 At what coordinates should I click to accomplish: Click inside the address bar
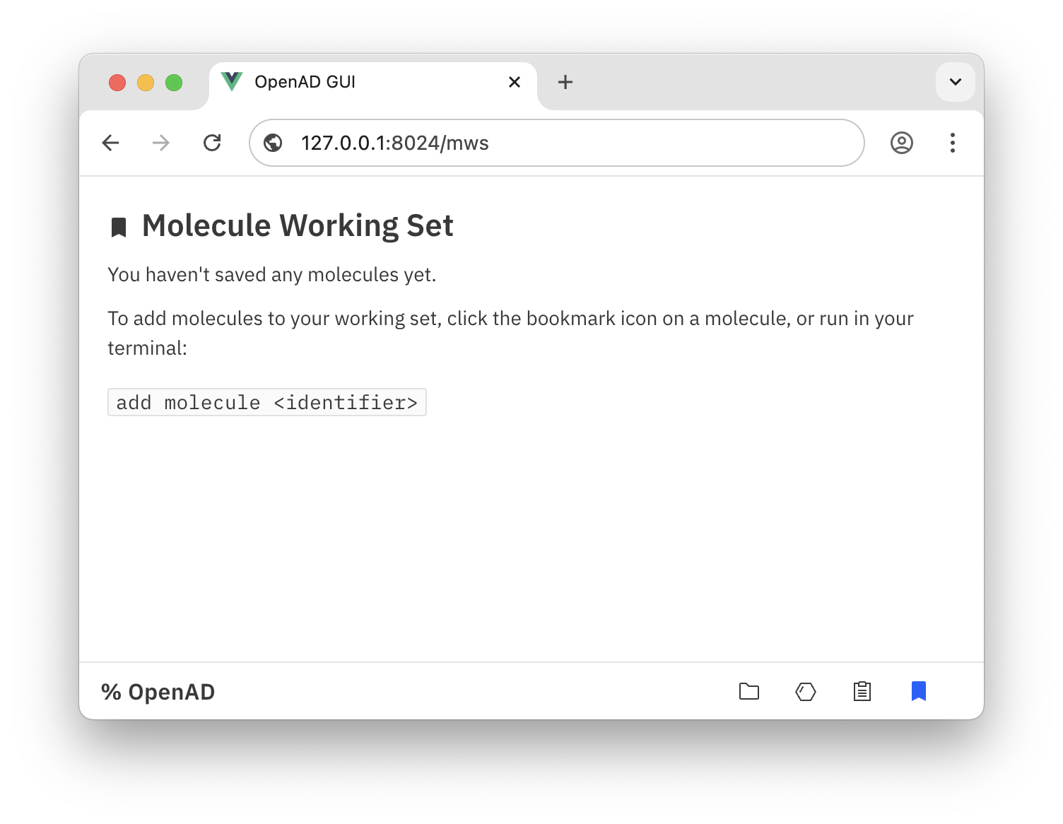click(x=495, y=143)
